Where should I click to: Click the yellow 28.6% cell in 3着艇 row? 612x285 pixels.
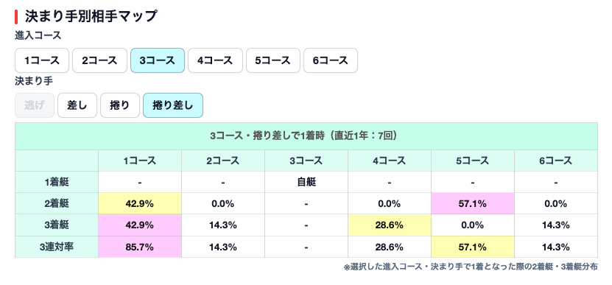pos(390,225)
